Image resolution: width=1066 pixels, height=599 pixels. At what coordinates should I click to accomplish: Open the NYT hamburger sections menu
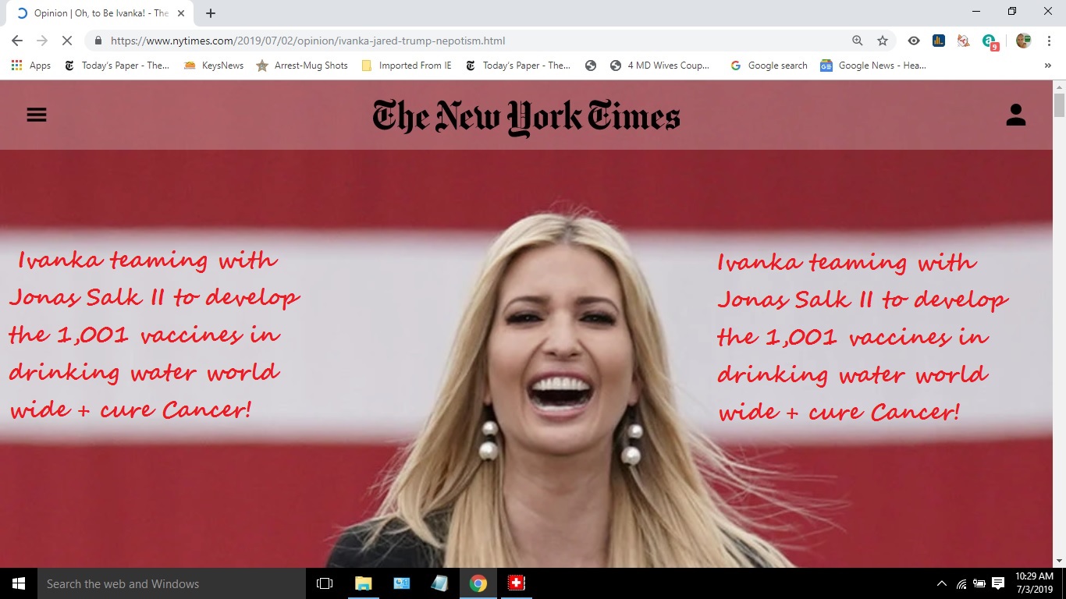coord(37,115)
